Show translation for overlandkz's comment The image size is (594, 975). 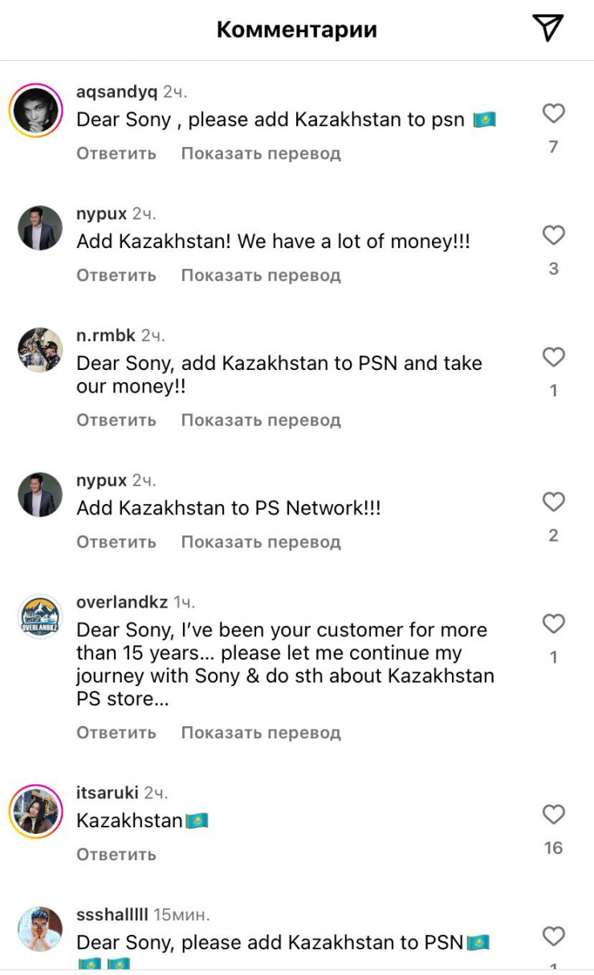pos(261,733)
